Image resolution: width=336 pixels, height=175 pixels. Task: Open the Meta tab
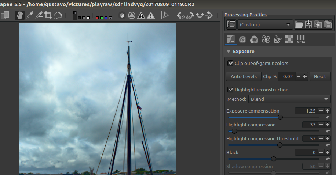coord(301,39)
